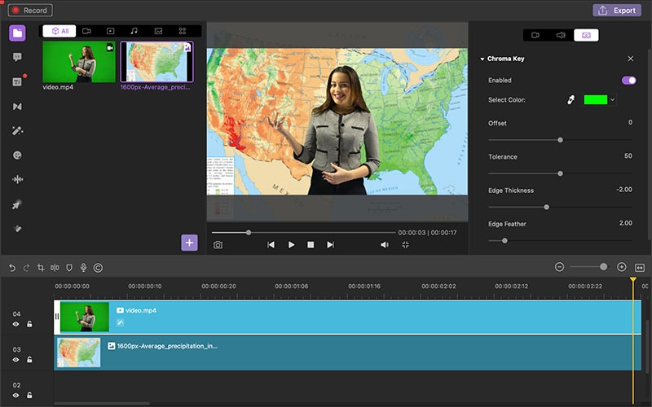Redo the last edit
Viewport: 652px width, 407px height.
(26, 268)
